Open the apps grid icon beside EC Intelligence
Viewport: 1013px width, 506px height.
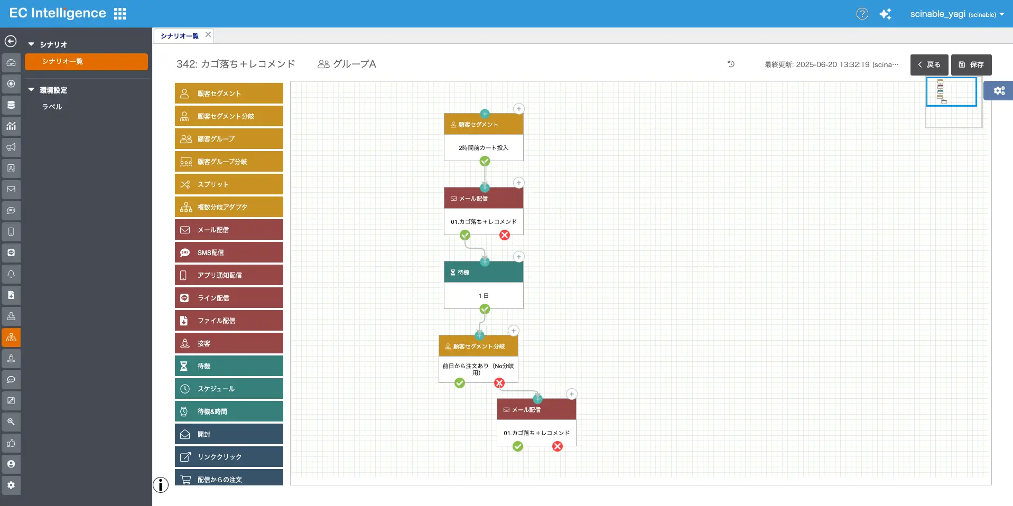[x=120, y=14]
